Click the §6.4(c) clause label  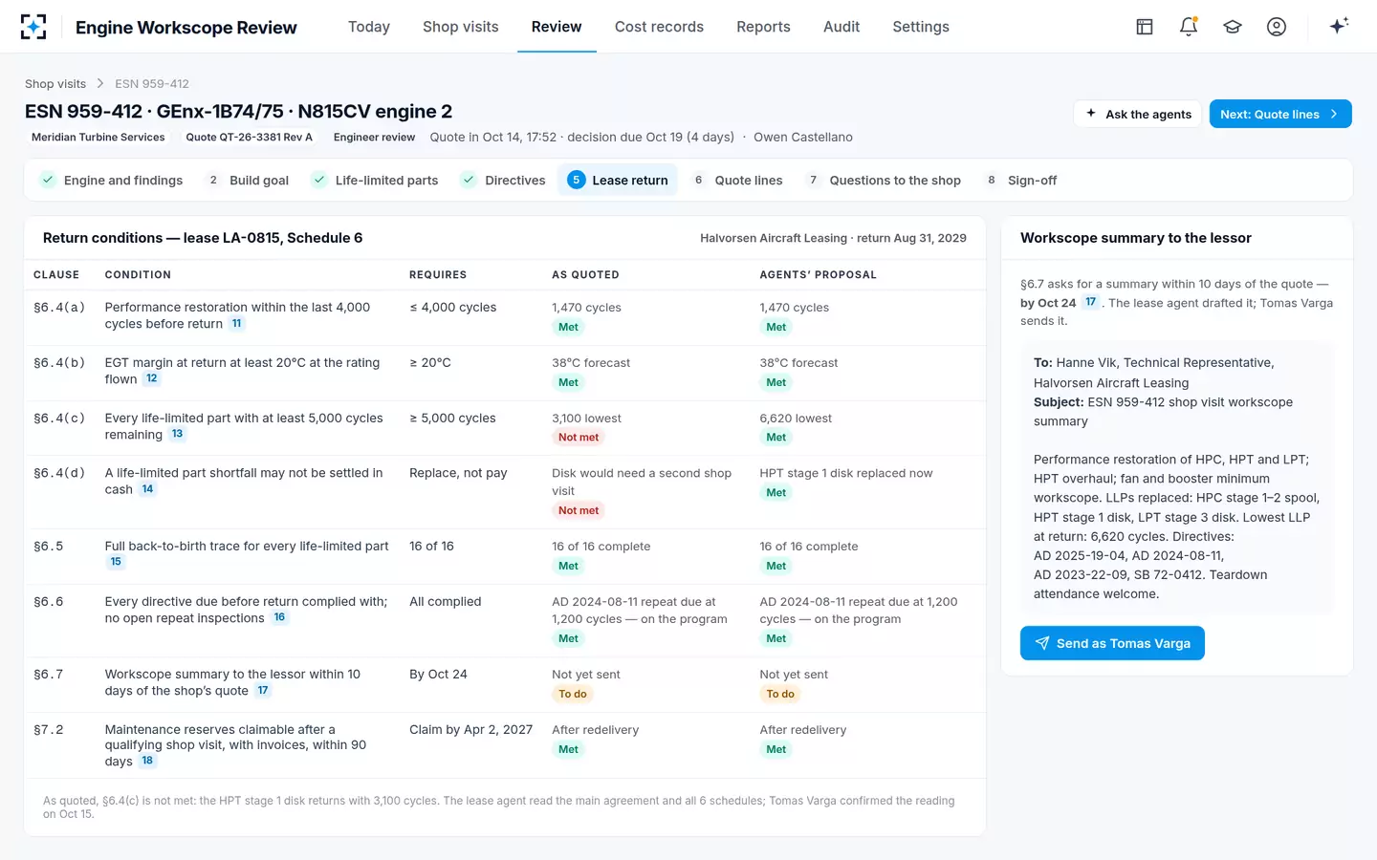click(x=59, y=419)
